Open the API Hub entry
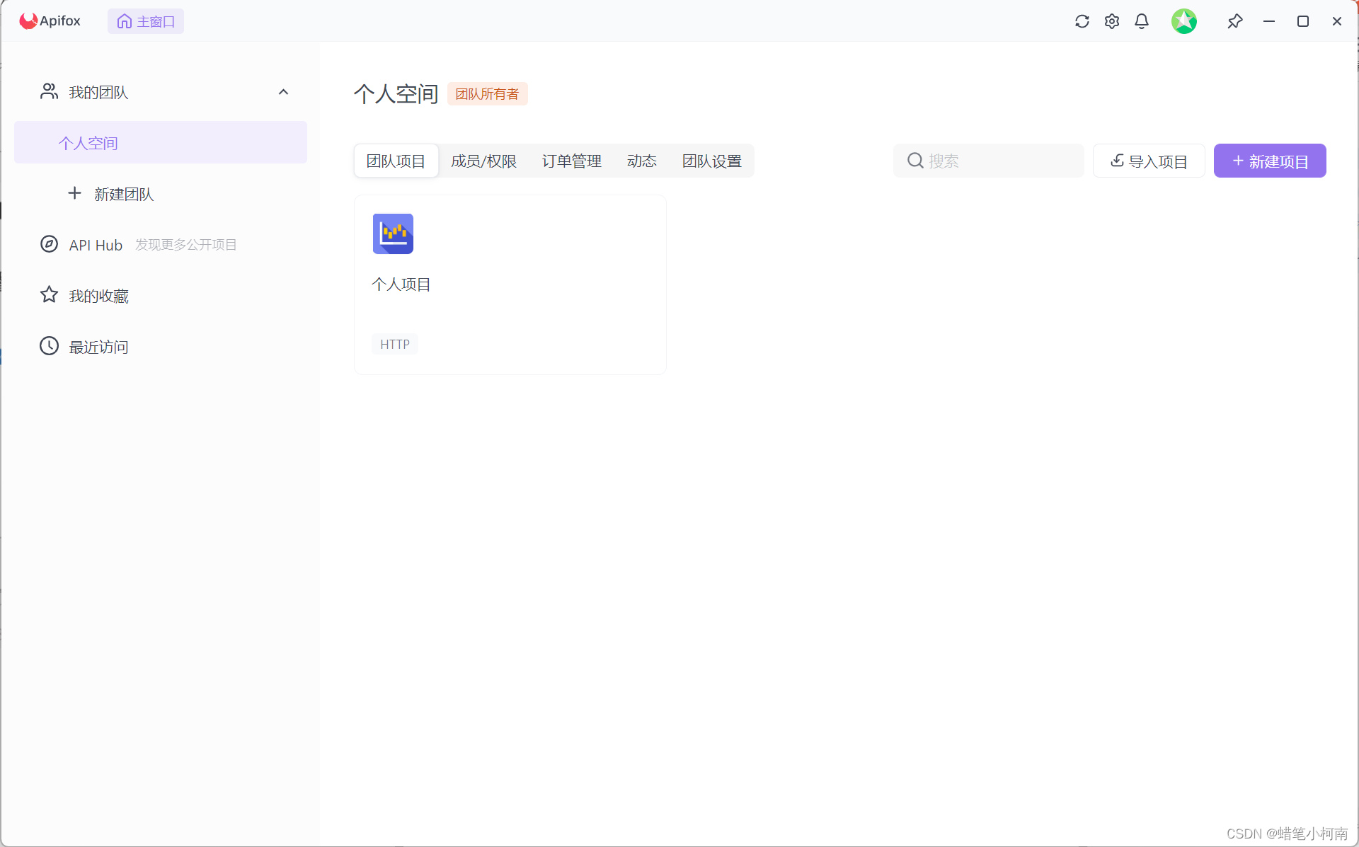Image resolution: width=1359 pixels, height=847 pixels. 96,245
